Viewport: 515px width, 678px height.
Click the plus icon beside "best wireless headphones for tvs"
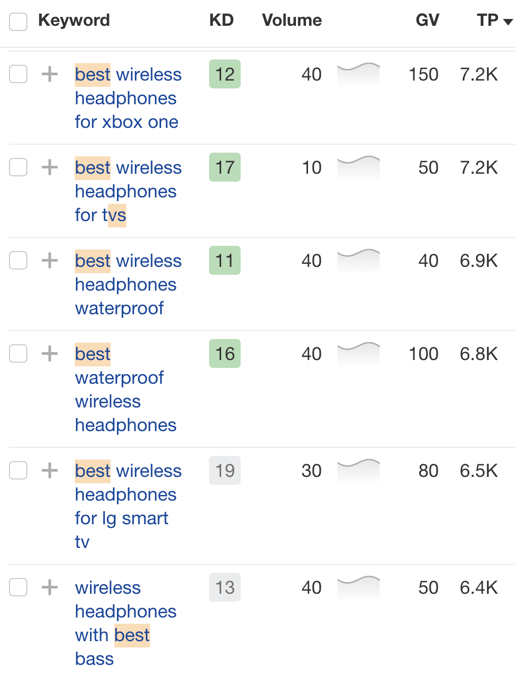coord(49,167)
